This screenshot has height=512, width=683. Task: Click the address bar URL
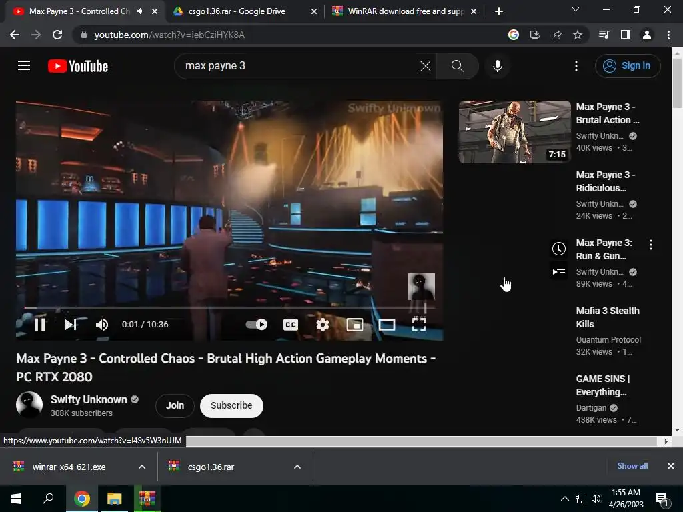click(x=169, y=35)
